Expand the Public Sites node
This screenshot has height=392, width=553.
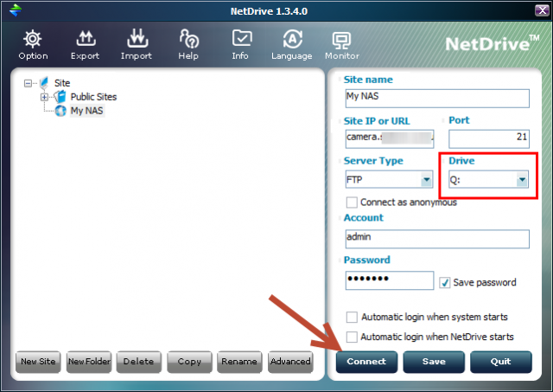click(x=44, y=97)
